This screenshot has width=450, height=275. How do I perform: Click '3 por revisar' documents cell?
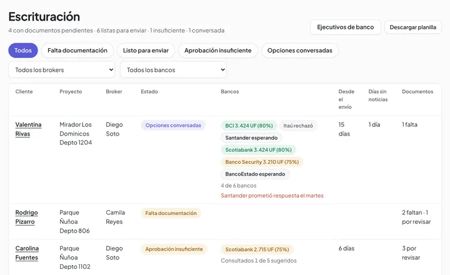411,253
